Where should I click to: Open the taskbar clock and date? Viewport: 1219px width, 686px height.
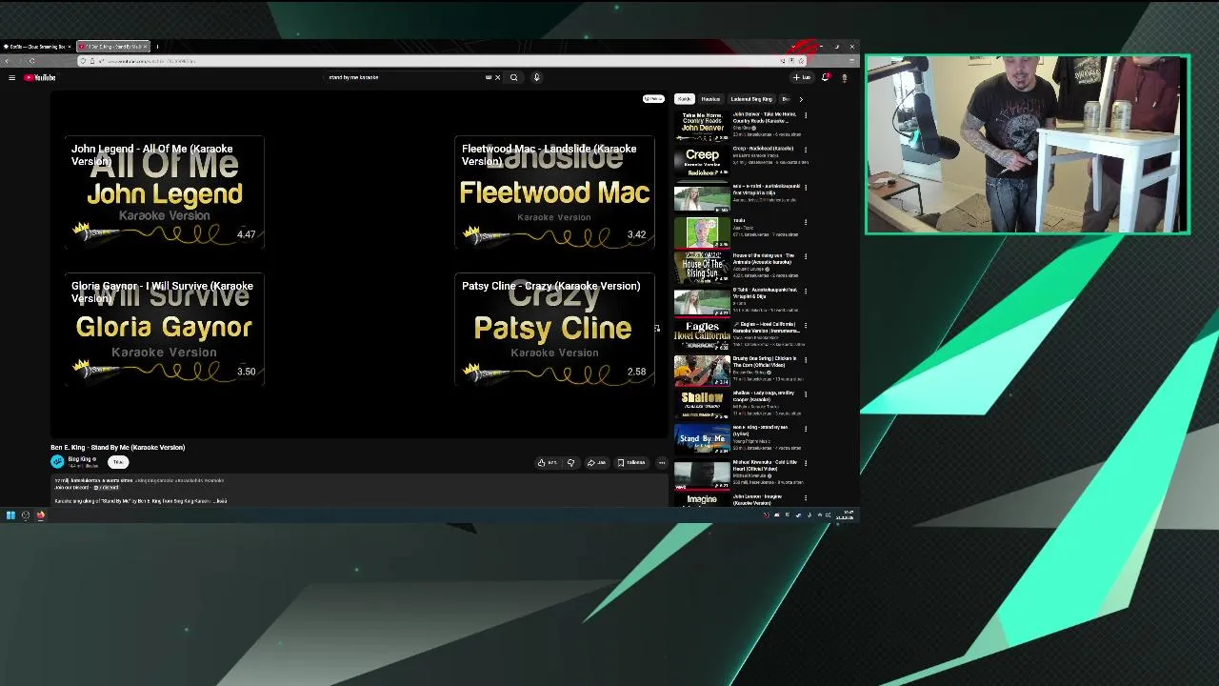tap(847, 515)
